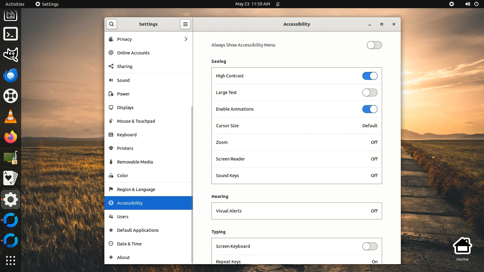Open Terminal from the dock
Screen dimensions: 484x272
pyautogui.click(x=11, y=34)
